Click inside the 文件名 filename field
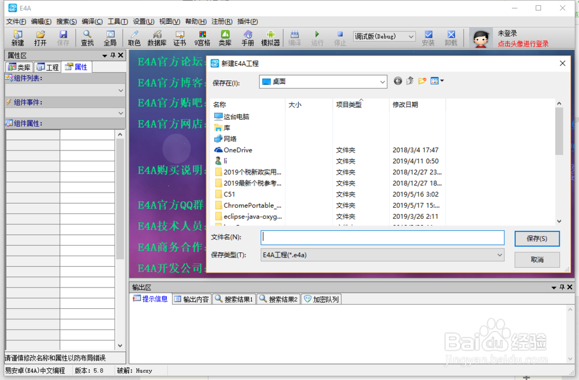The image size is (579, 380). [x=382, y=238]
